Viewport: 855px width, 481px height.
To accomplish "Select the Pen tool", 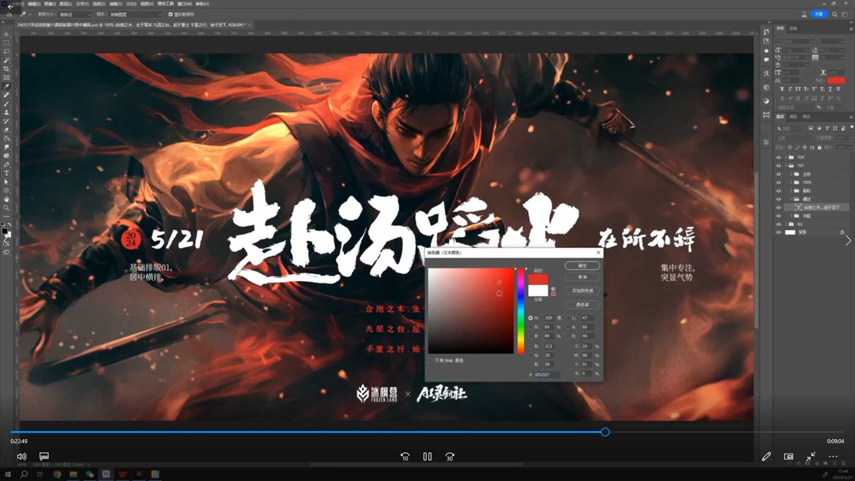I will (6, 165).
